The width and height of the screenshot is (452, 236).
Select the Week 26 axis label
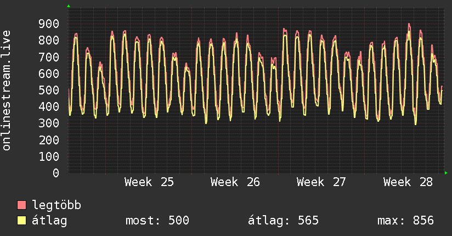point(235,182)
